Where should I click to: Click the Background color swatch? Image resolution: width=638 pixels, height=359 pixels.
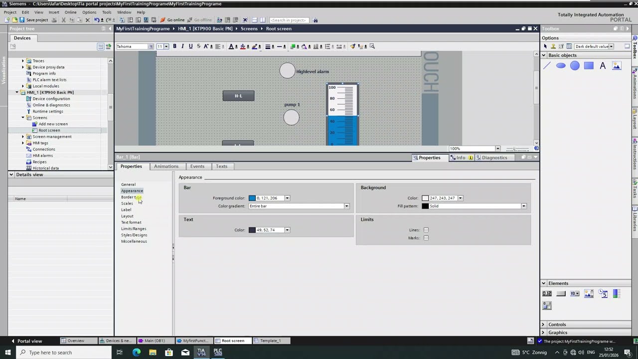[425, 198]
